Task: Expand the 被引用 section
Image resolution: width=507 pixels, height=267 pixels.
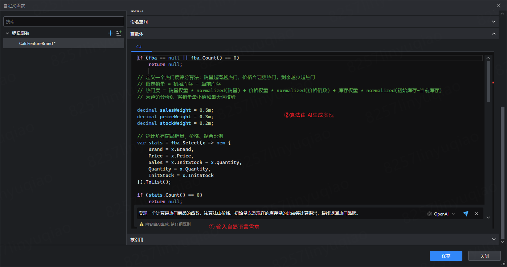Action: (493, 239)
